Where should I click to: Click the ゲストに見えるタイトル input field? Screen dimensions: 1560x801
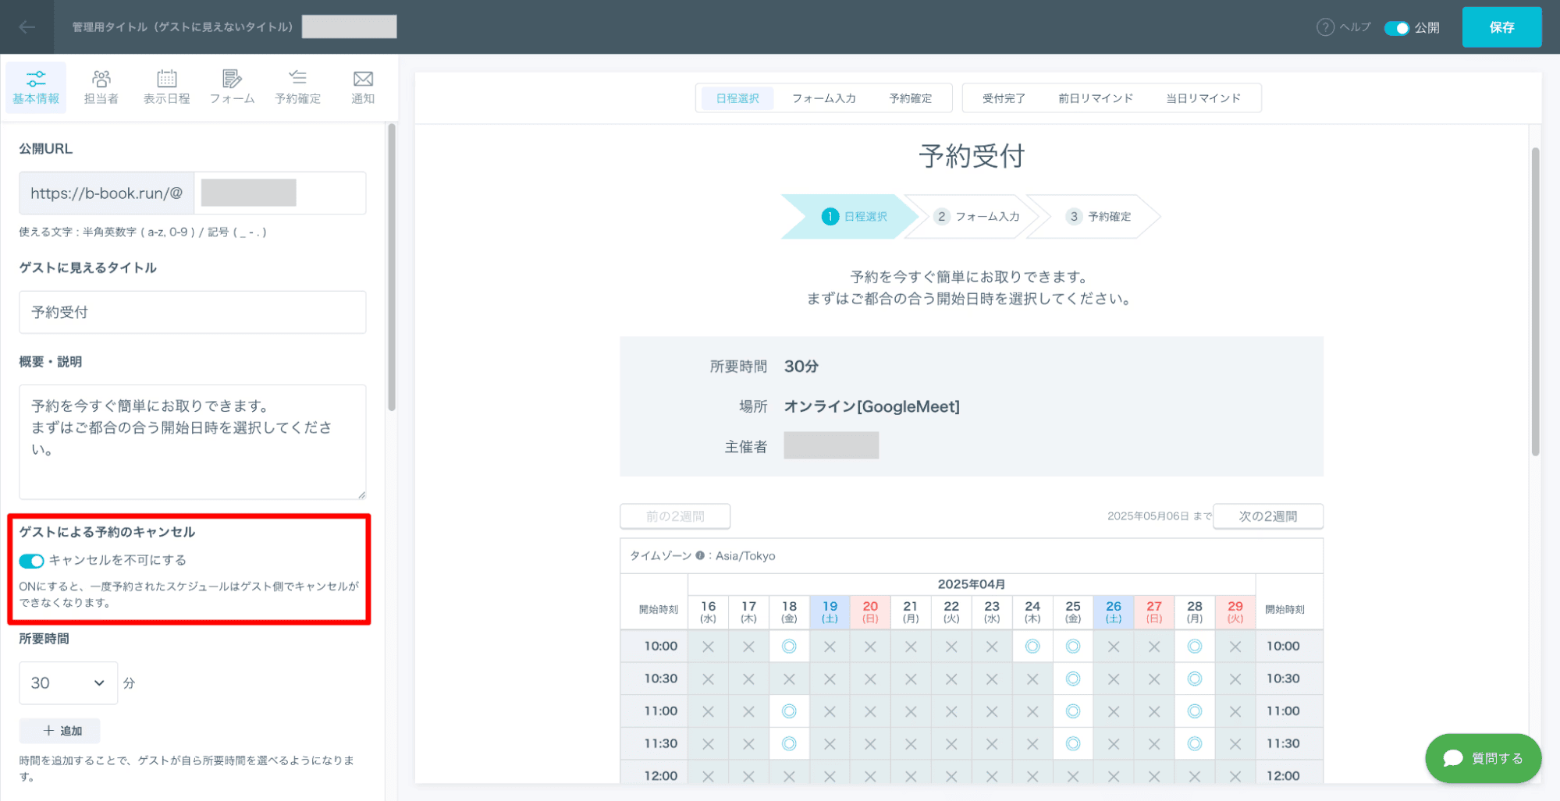(x=193, y=312)
